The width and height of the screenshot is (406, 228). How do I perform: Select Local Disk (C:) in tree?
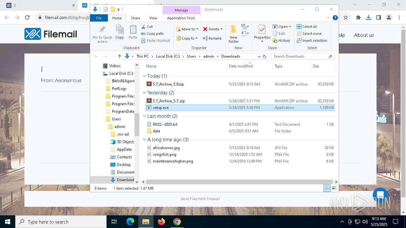(x=118, y=73)
